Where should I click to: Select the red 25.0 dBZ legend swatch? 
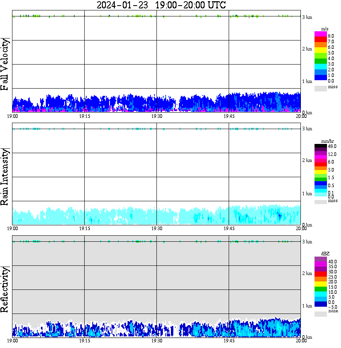(321, 274)
